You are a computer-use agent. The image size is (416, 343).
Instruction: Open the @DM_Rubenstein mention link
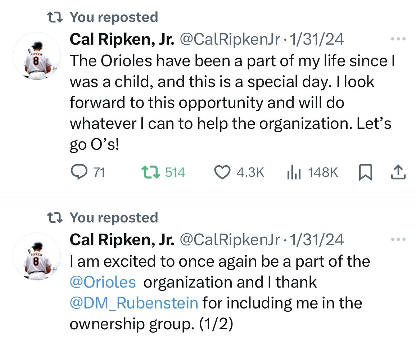coord(134,303)
